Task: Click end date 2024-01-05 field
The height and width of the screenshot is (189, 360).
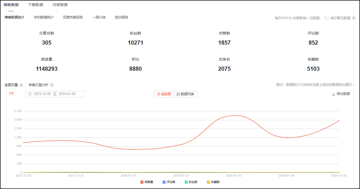Action: tap(67, 94)
